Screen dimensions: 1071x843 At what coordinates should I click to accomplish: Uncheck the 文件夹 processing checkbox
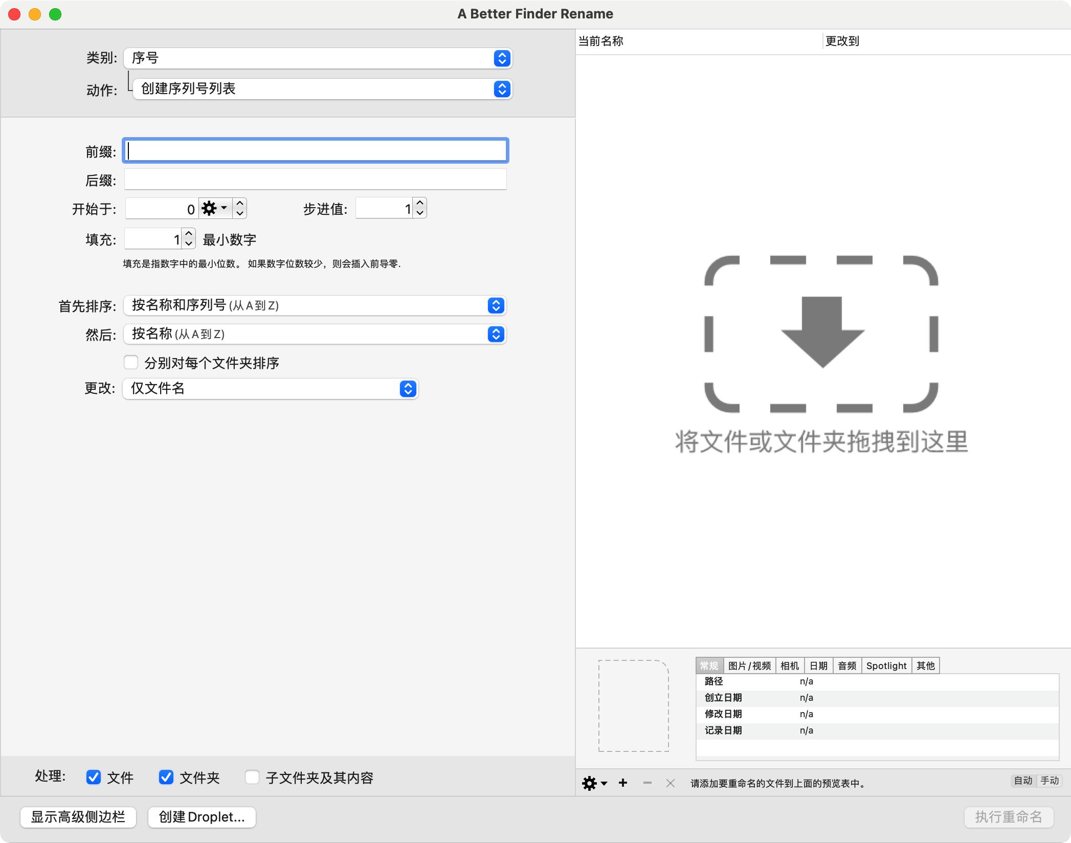click(165, 778)
